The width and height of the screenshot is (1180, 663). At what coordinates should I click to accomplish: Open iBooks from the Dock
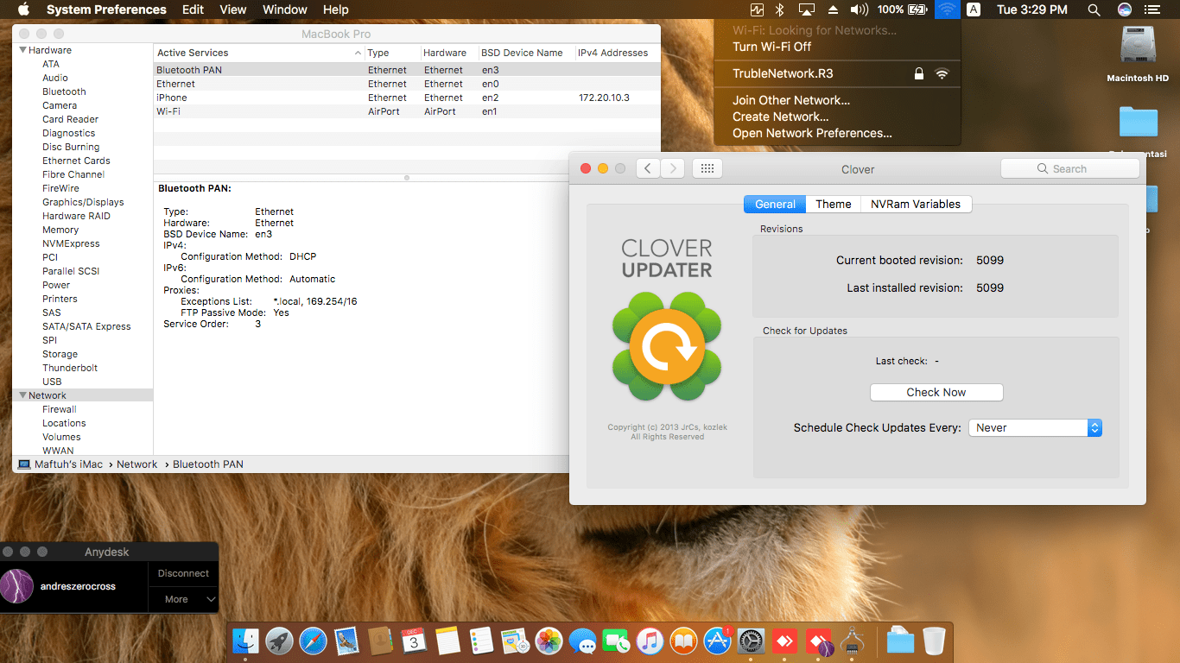[683, 641]
